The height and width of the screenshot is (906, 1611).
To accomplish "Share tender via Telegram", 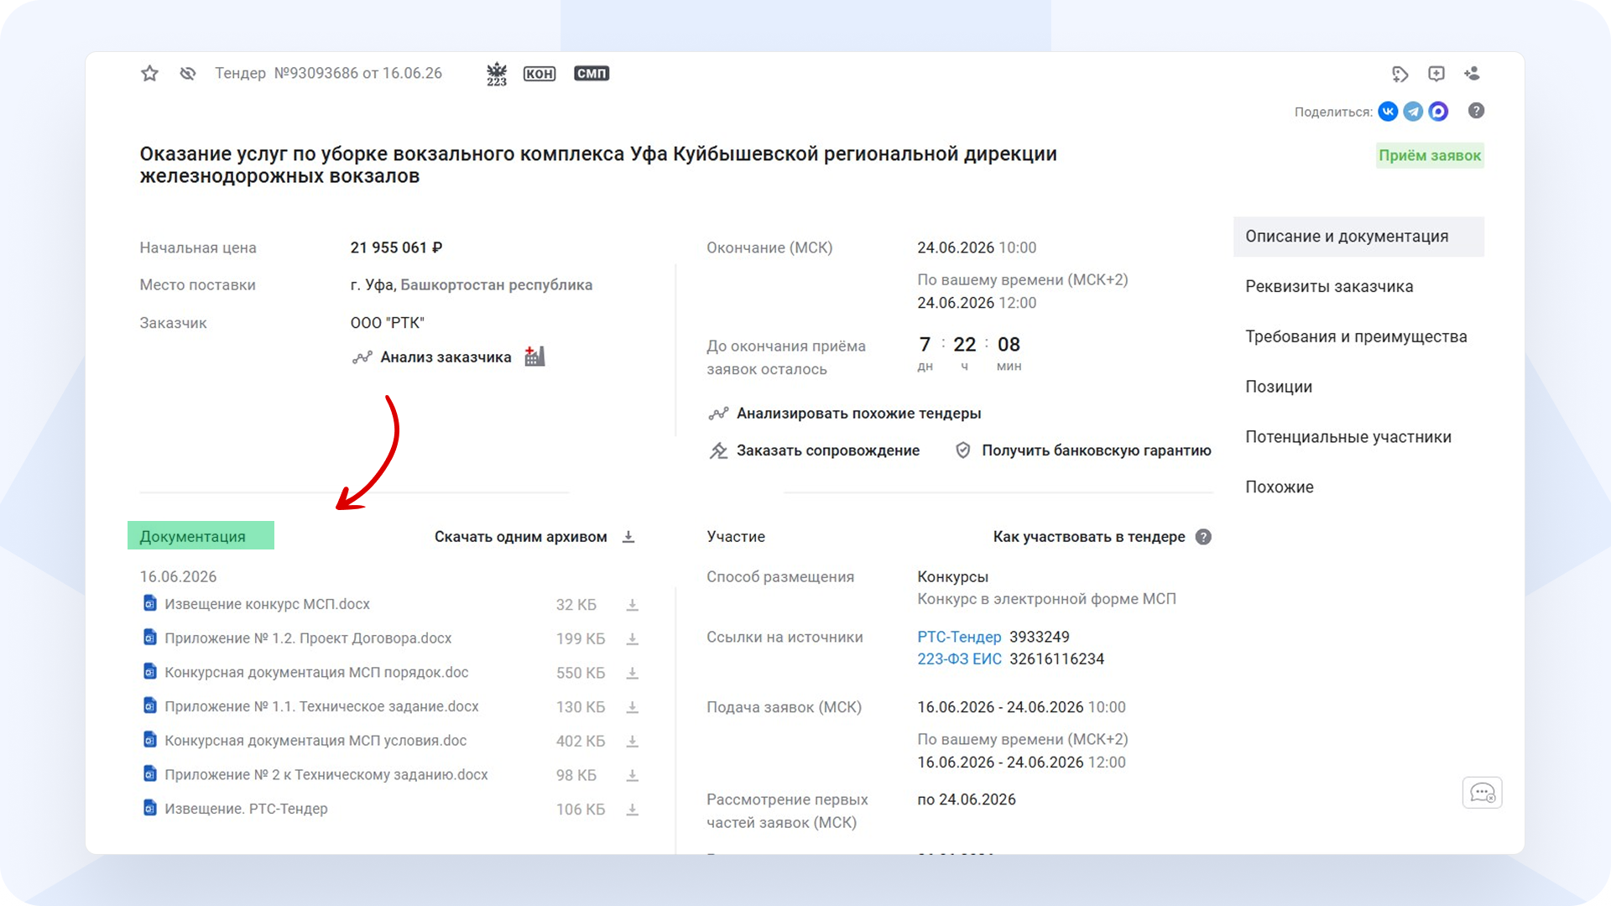I will point(1413,112).
